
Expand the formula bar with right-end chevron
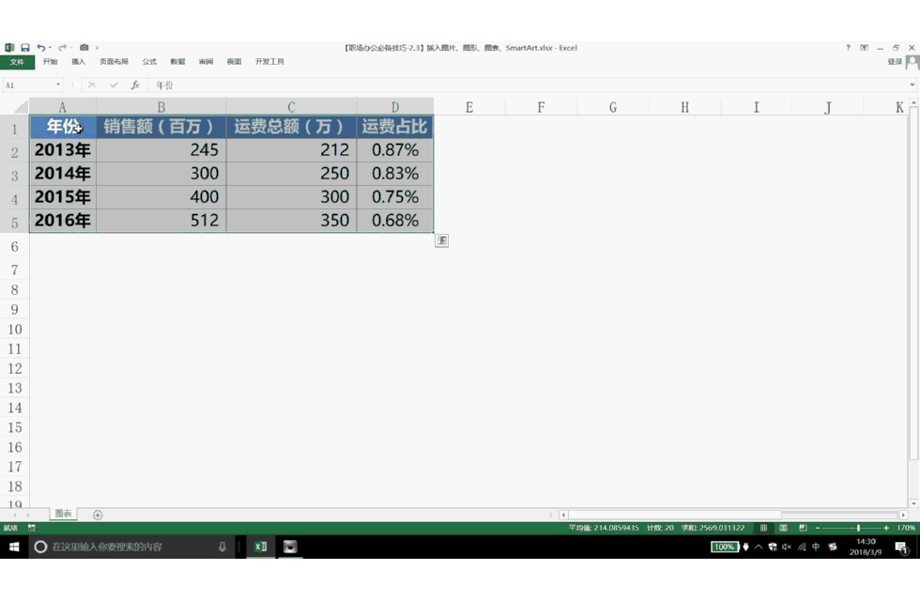pyautogui.click(x=912, y=85)
